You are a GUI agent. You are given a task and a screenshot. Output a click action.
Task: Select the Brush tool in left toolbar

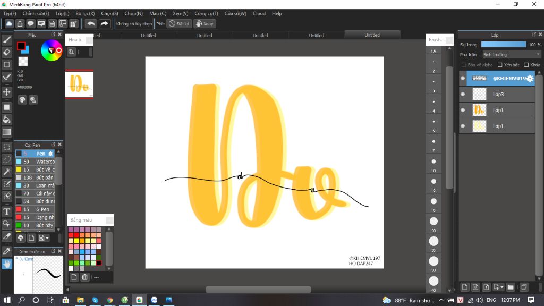click(x=6, y=40)
